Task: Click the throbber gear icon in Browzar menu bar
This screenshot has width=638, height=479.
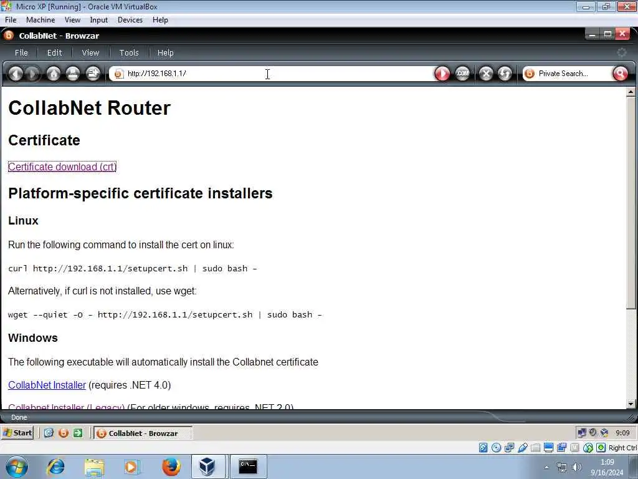Action: (622, 52)
